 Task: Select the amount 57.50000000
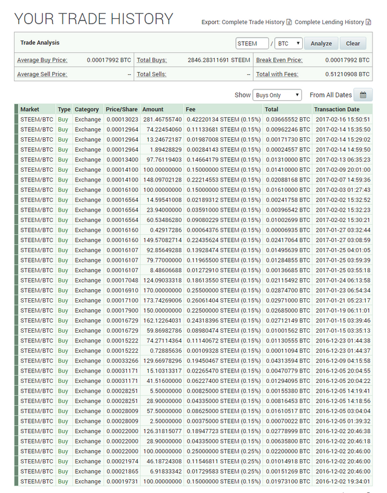click(164, 411)
